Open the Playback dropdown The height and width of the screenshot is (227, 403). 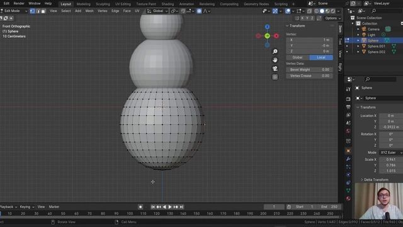pos(8,207)
